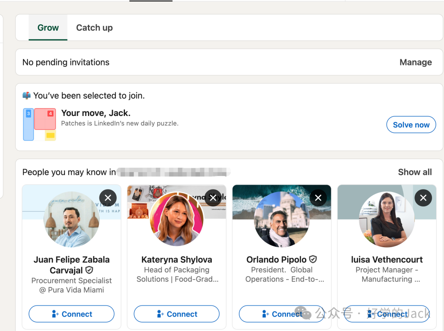
Task: Dismiss Kateryna Shylova's suggestion card
Action: [213, 198]
